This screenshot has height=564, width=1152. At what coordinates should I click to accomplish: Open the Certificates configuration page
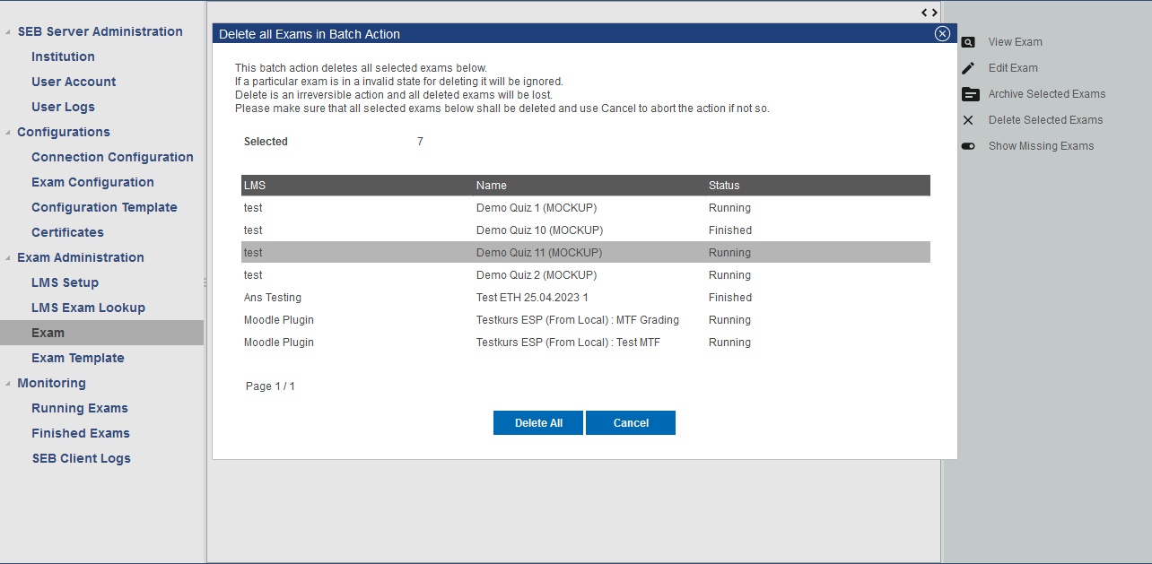(x=67, y=232)
